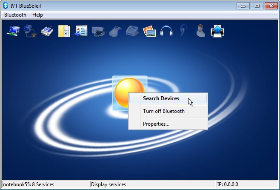Screen dimensions: 280x190
Task: Click the Bluetooth Serial Port icon
Action: tap(47, 31)
